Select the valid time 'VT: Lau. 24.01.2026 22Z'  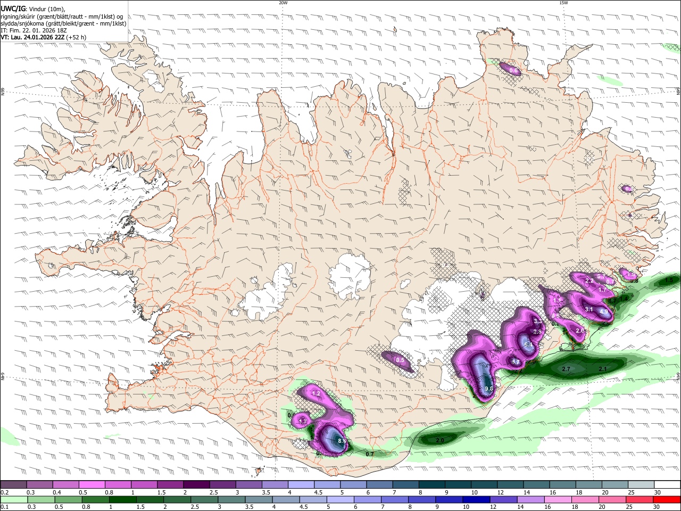[x=33, y=38]
